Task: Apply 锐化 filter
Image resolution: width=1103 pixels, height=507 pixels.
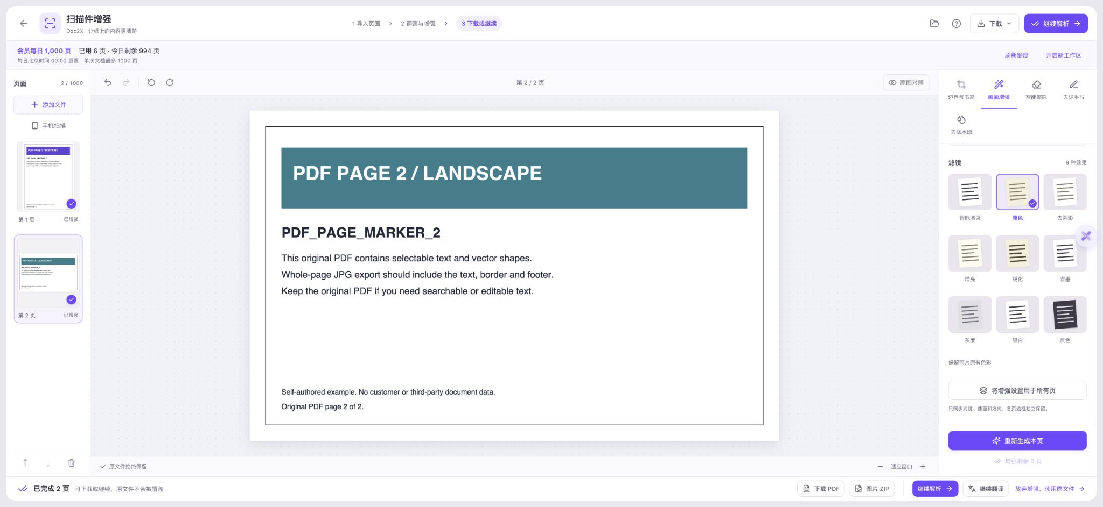Action: (x=1017, y=253)
